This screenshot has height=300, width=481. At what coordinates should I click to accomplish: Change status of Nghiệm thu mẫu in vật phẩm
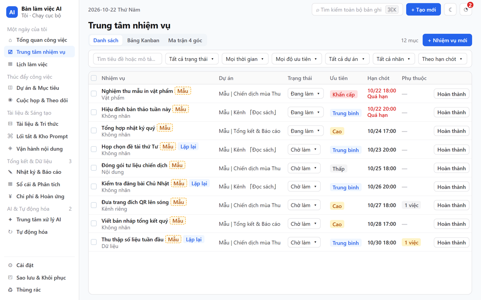[306, 94]
